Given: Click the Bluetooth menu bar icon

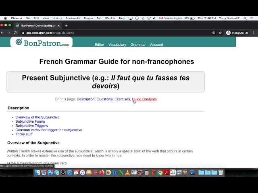Looking at the screenshot, I should click(143, 18).
